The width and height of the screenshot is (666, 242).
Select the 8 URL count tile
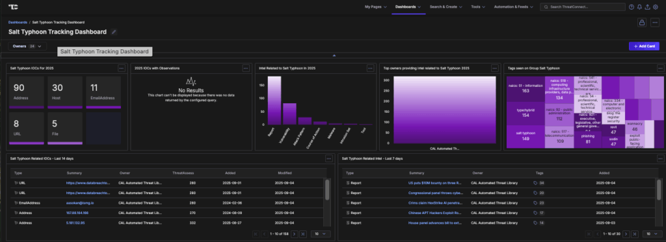tap(26, 128)
